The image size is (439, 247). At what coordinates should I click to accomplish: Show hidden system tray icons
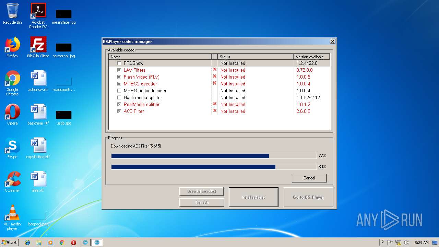(382, 243)
